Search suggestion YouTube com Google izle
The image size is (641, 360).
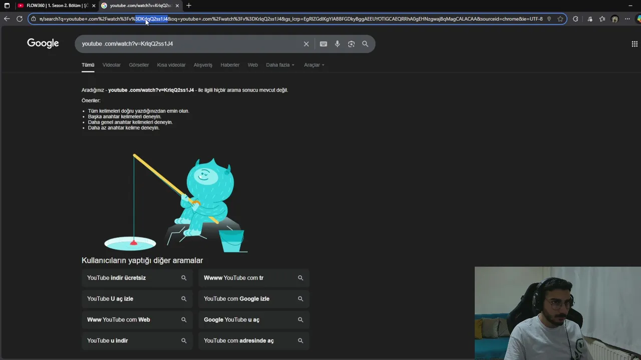click(254, 299)
